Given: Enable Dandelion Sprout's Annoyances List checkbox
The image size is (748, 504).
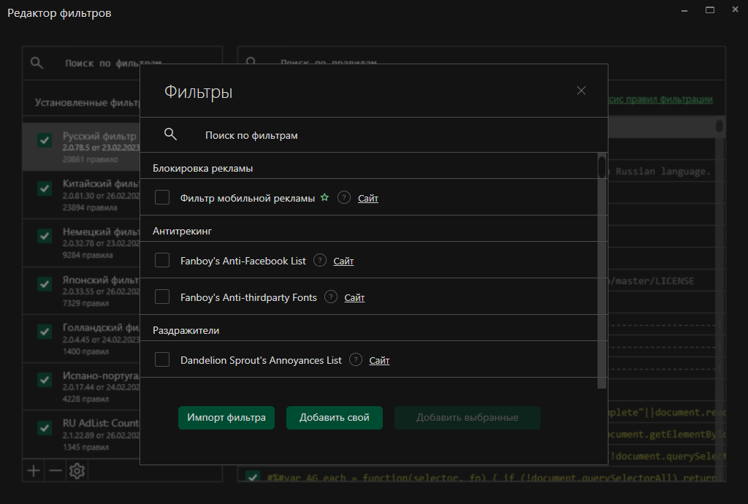Looking at the screenshot, I should pos(162,359).
